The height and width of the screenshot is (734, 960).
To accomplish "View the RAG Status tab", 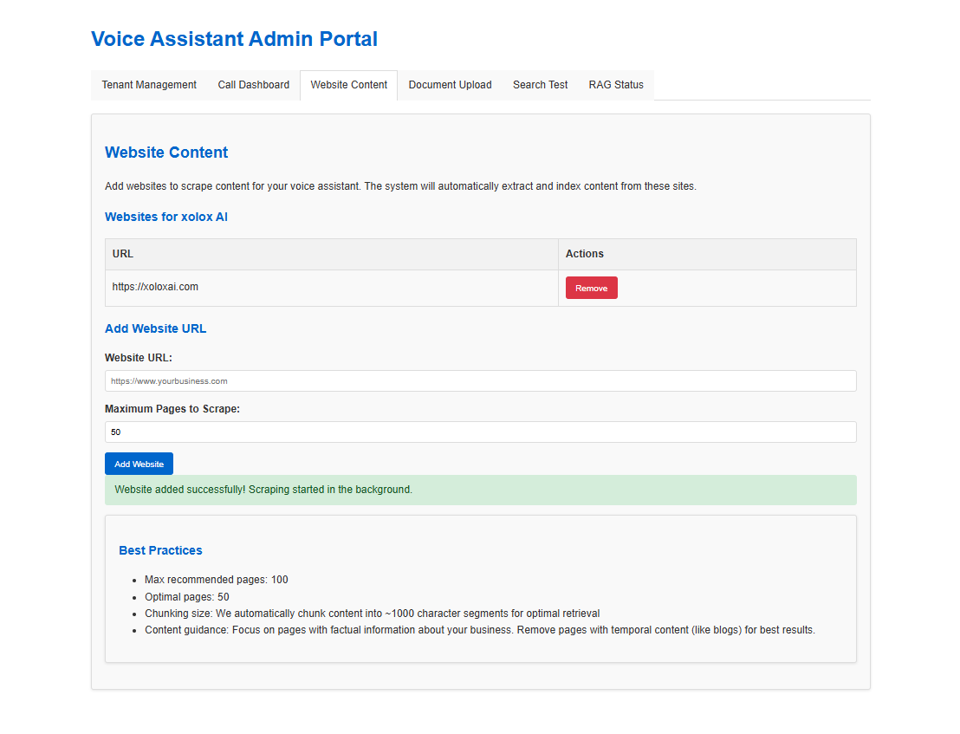I will 616,85.
